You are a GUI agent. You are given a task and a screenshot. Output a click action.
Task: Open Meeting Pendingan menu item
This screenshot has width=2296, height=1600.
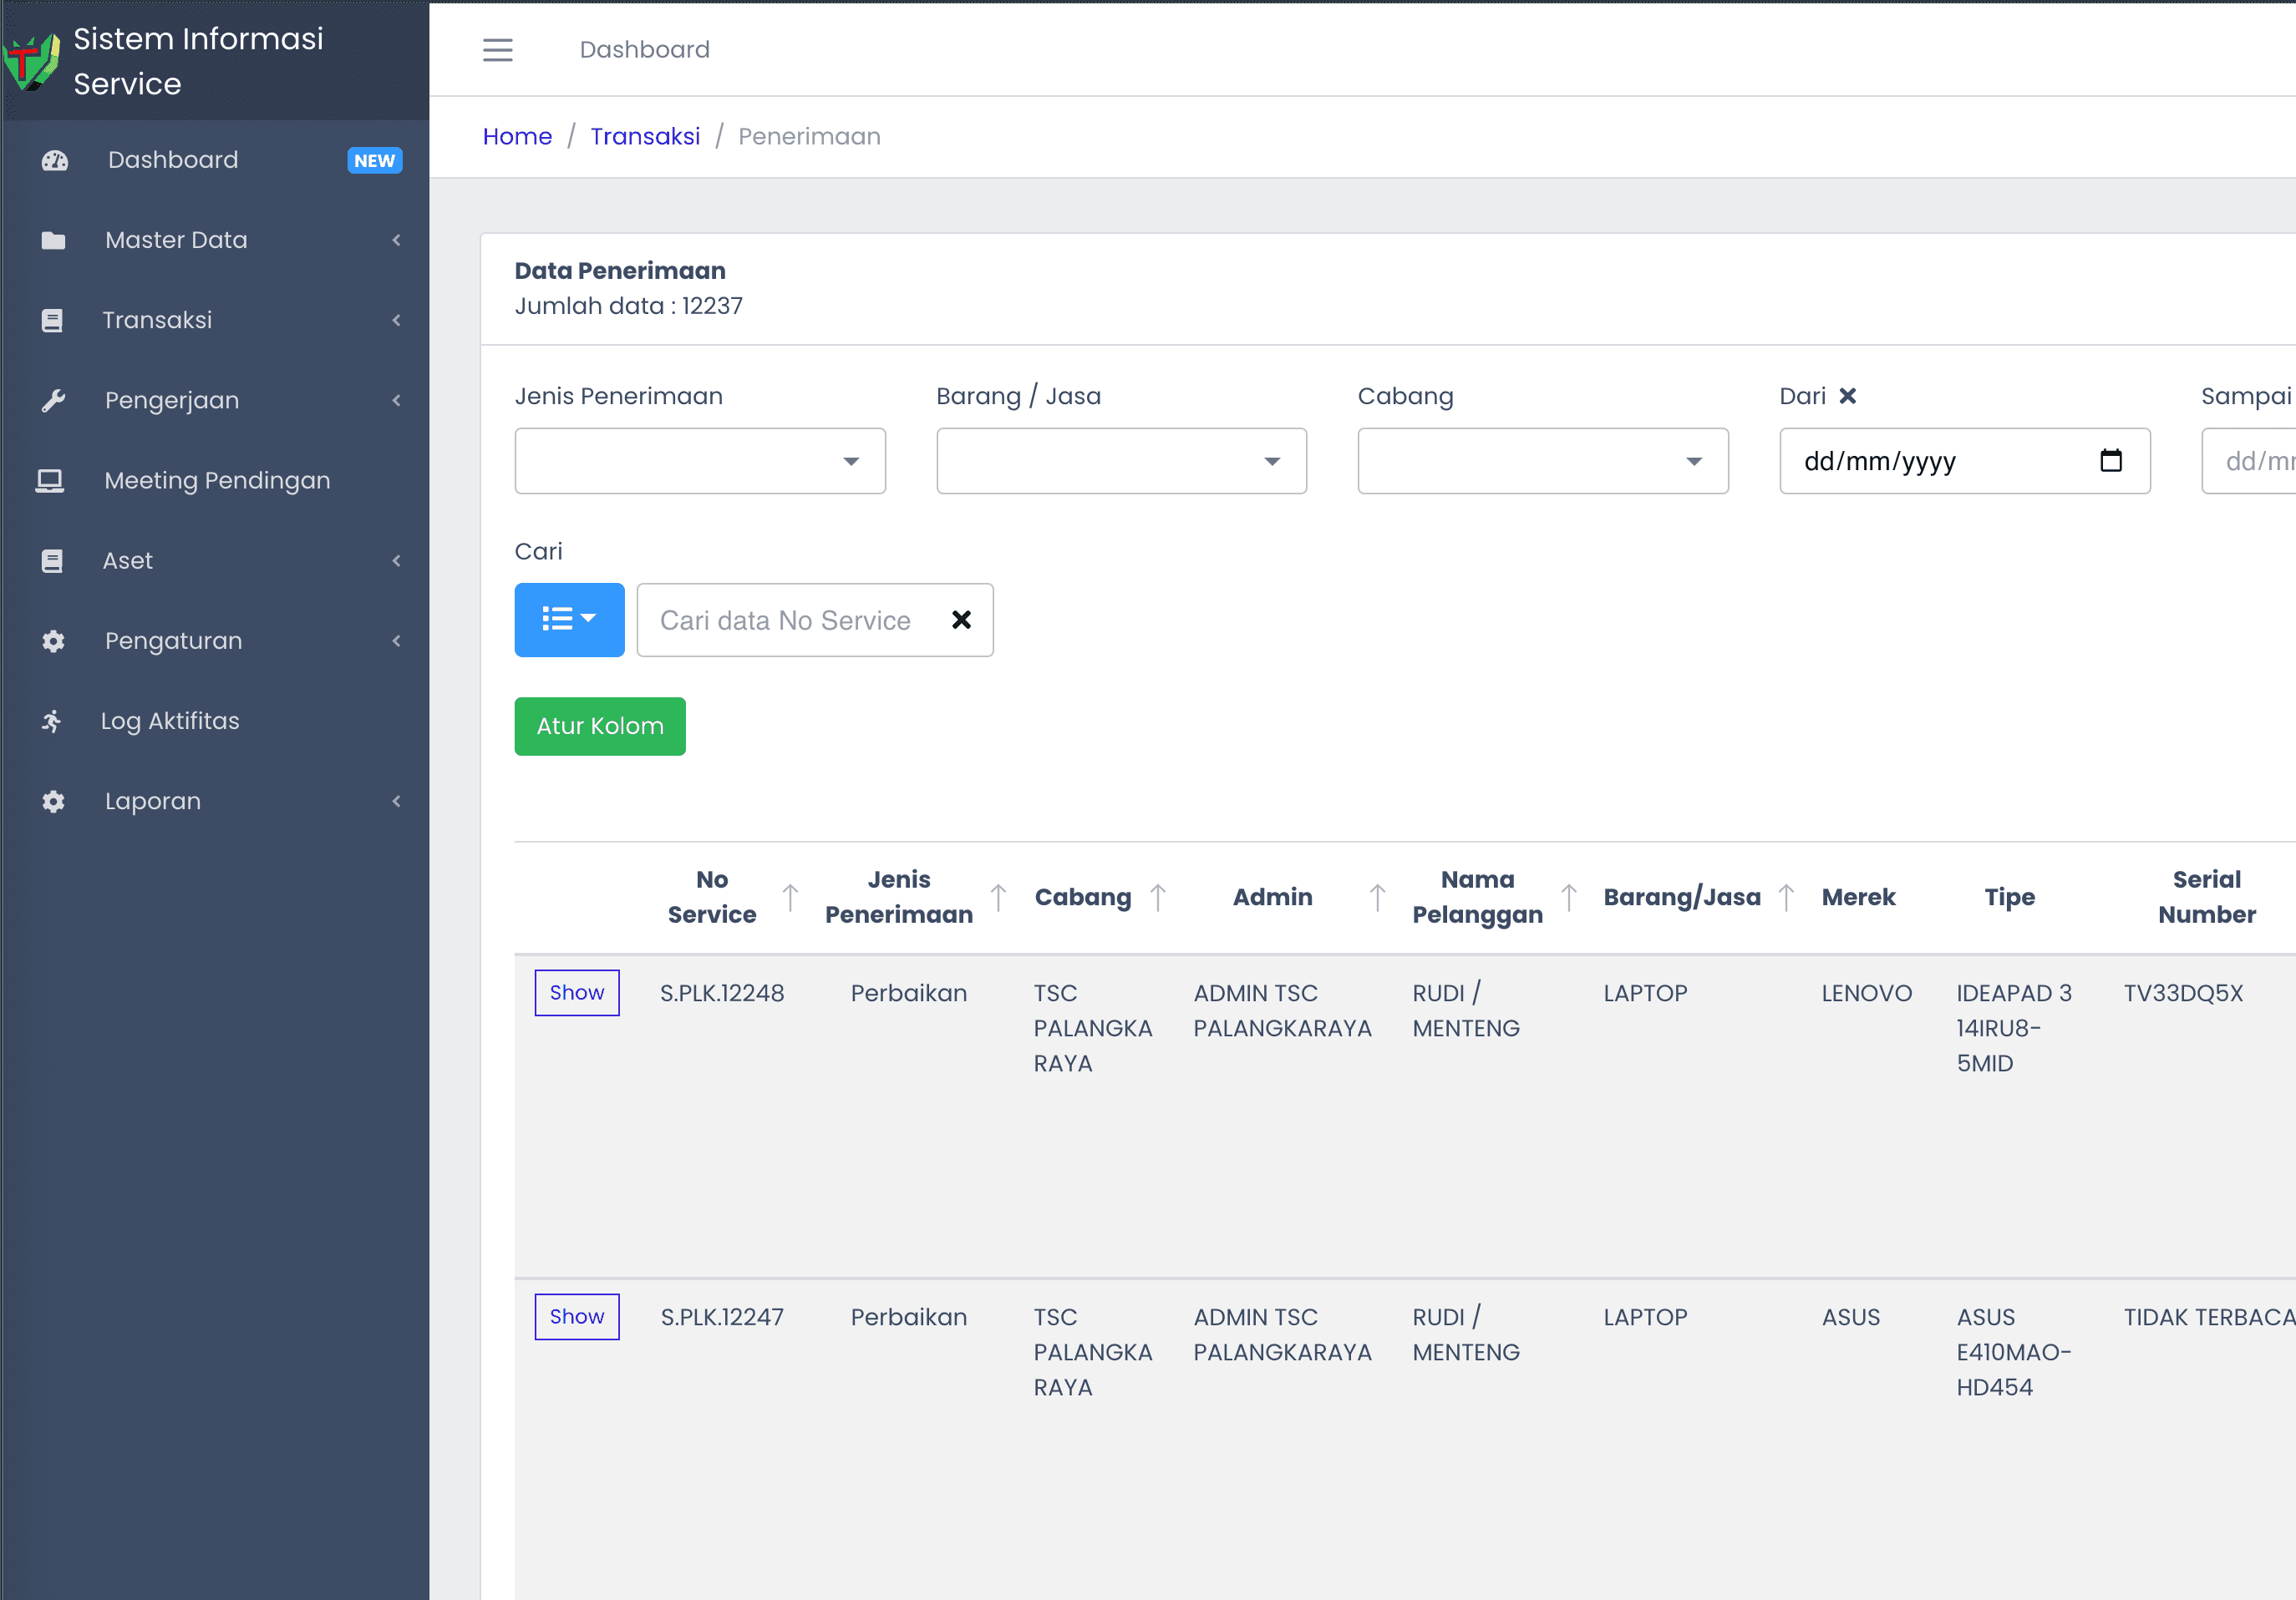217,481
